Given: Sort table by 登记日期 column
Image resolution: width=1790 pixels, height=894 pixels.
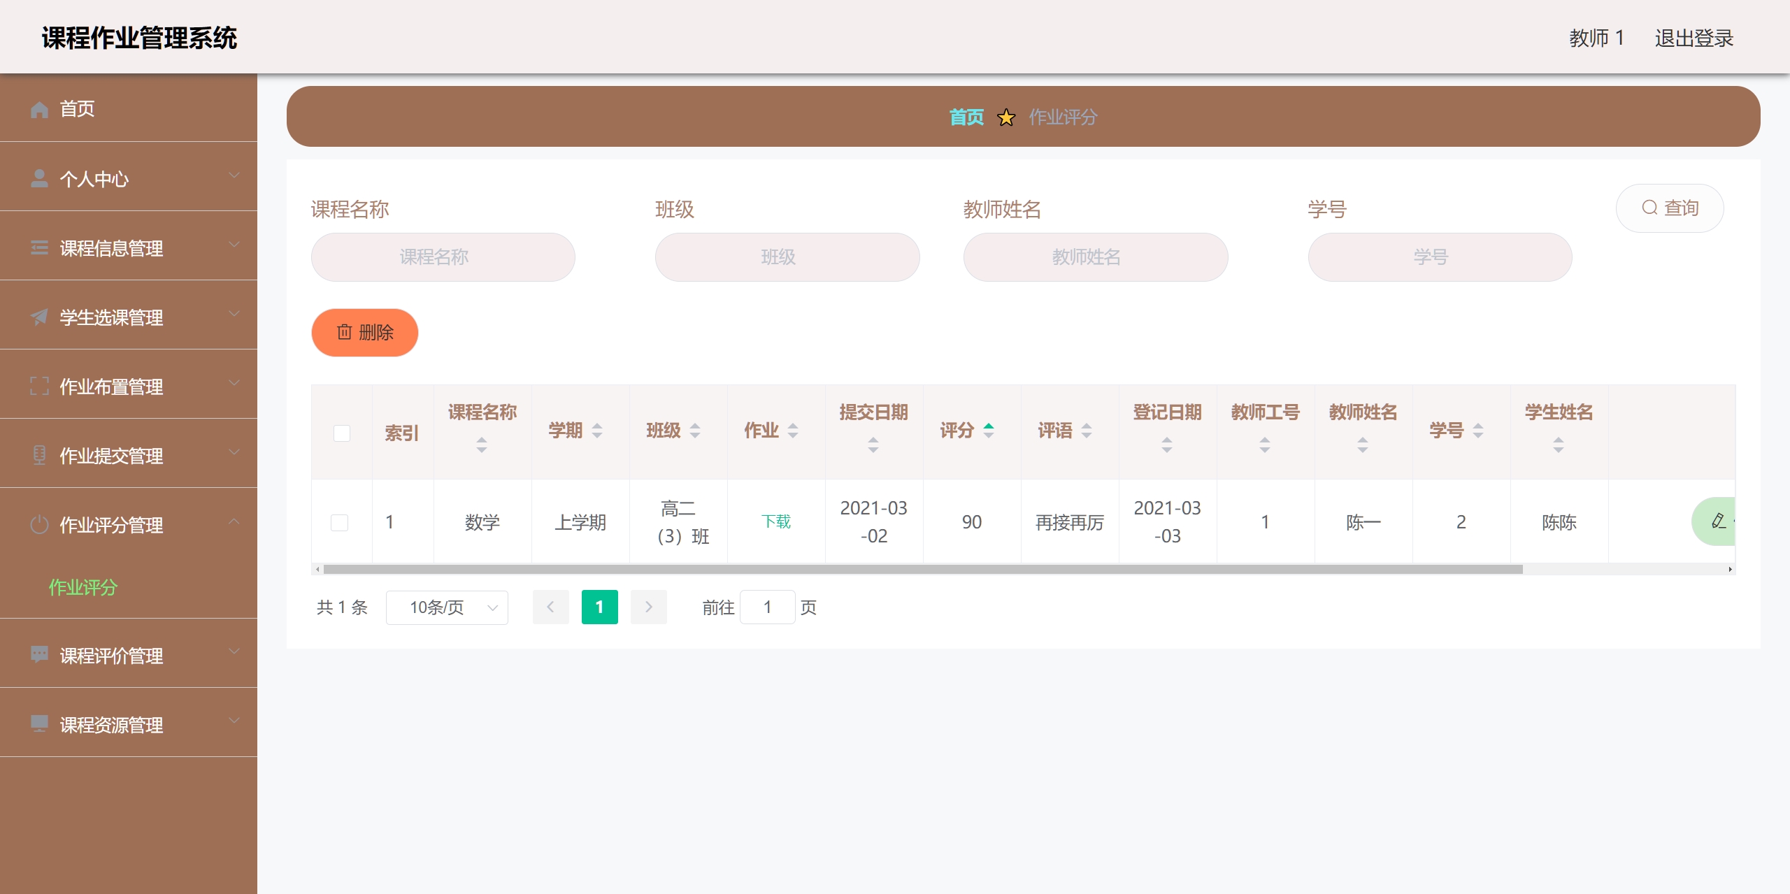Looking at the screenshot, I should click(1167, 444).
